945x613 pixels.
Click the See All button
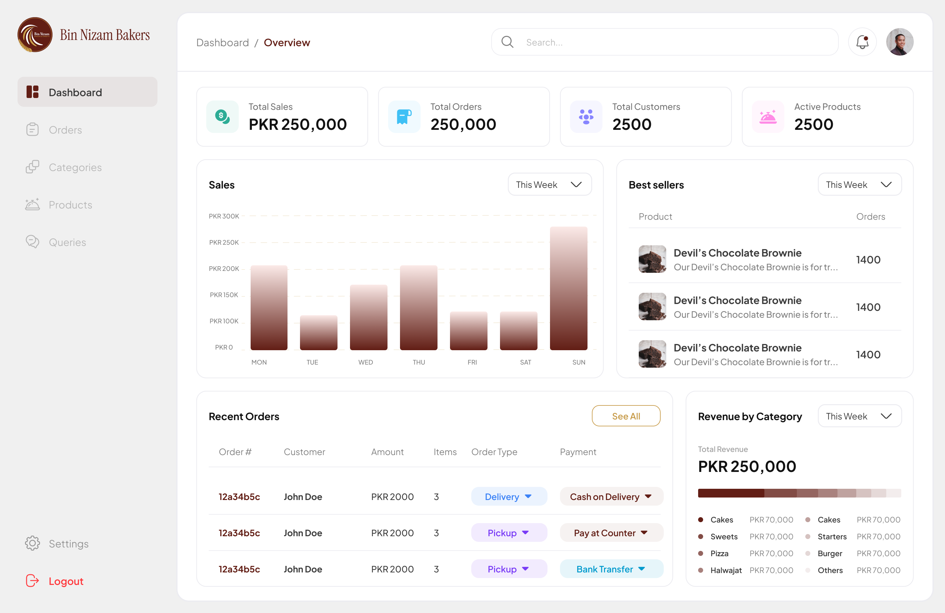coord(626,416)
